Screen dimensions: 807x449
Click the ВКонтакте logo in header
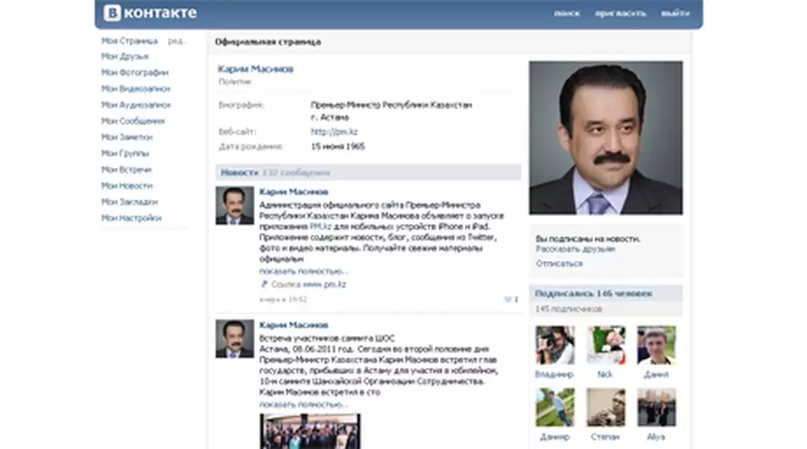tap(150, 13)
